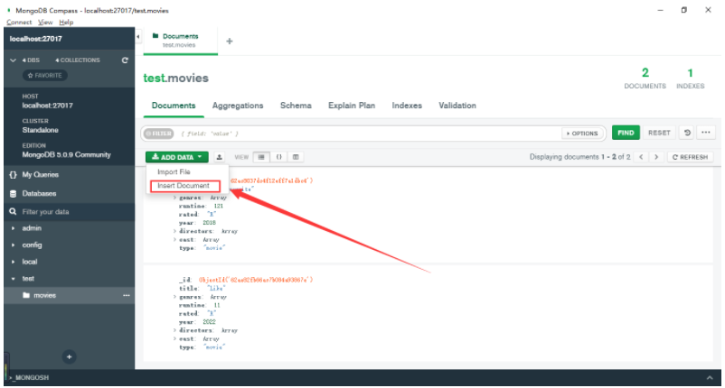Expand the config database
725x388 pixels.
(14, 245)
